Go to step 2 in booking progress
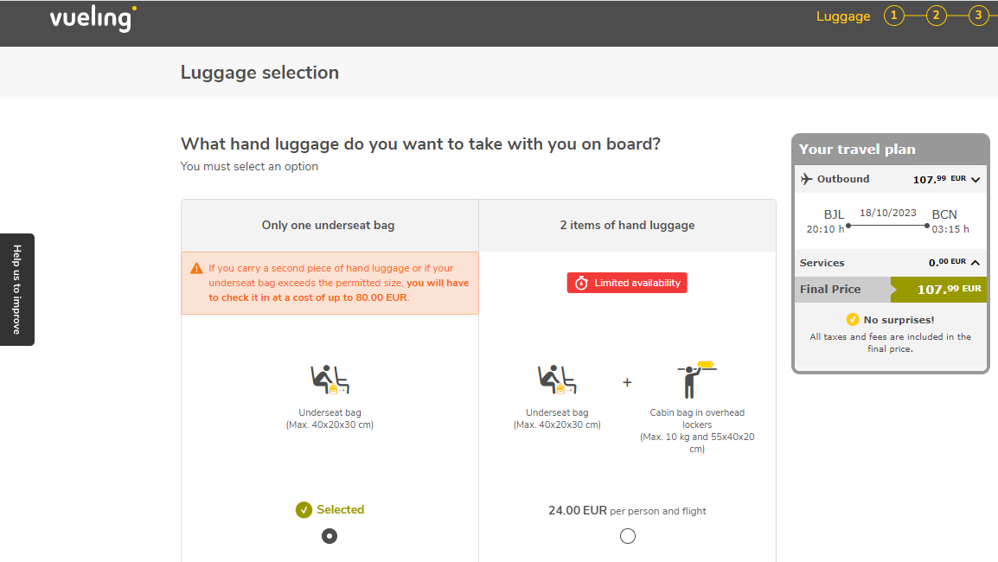998x562 pixels. tap(936, 16)
